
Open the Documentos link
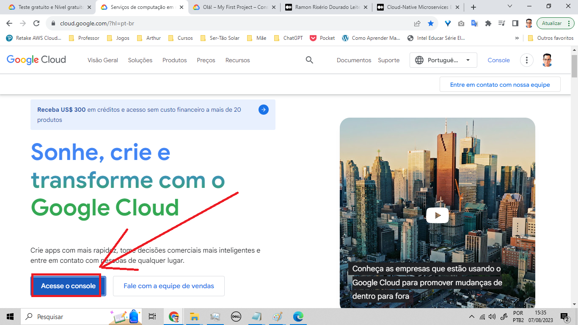[x=354, y=60]
